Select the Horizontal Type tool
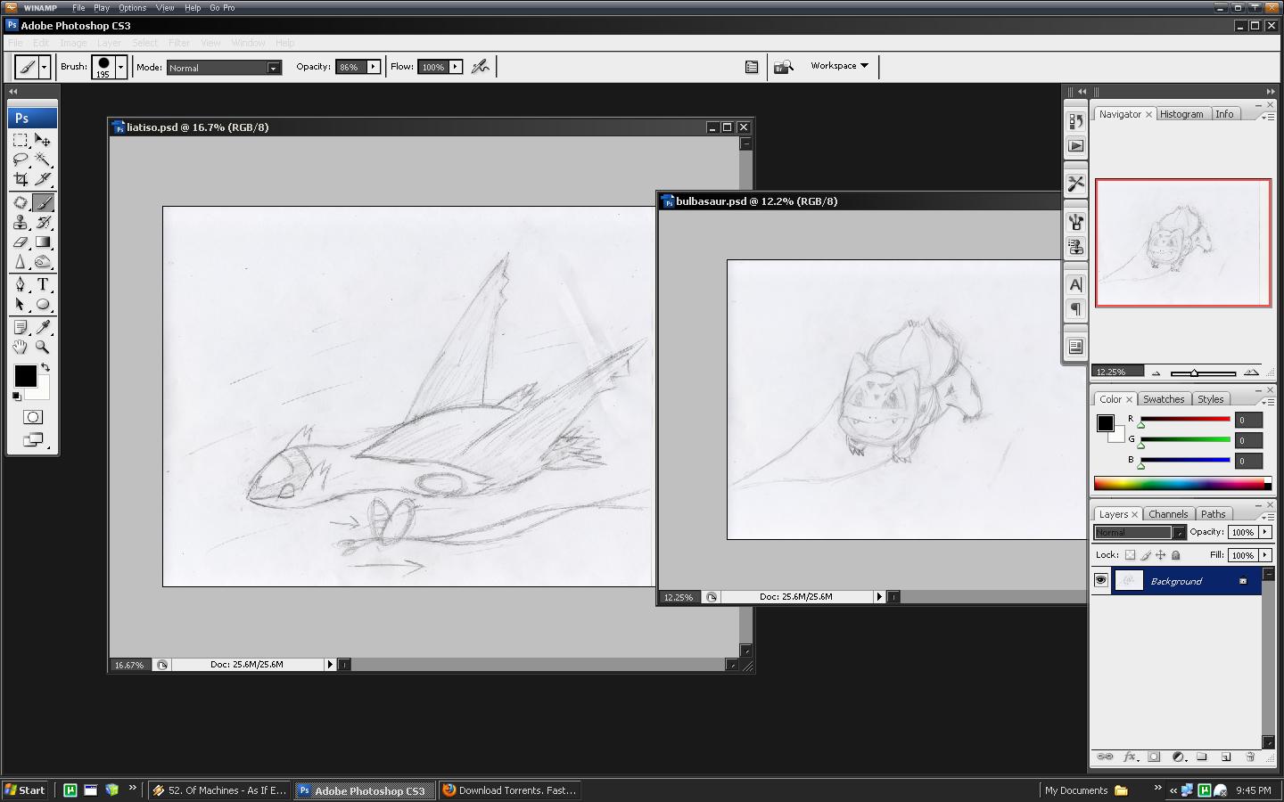The width and height of the screenshot is (1284, 802). pyautogui.click(x=43, y=284)
